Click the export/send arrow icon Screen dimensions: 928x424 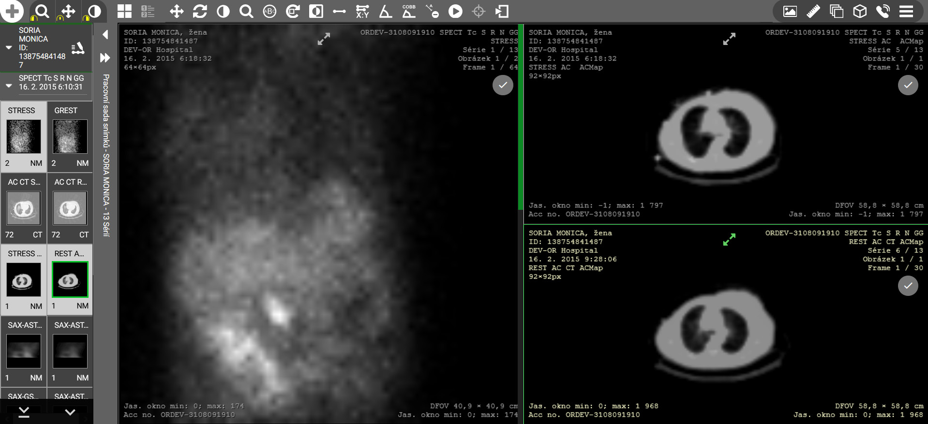[x=502, y=11]
